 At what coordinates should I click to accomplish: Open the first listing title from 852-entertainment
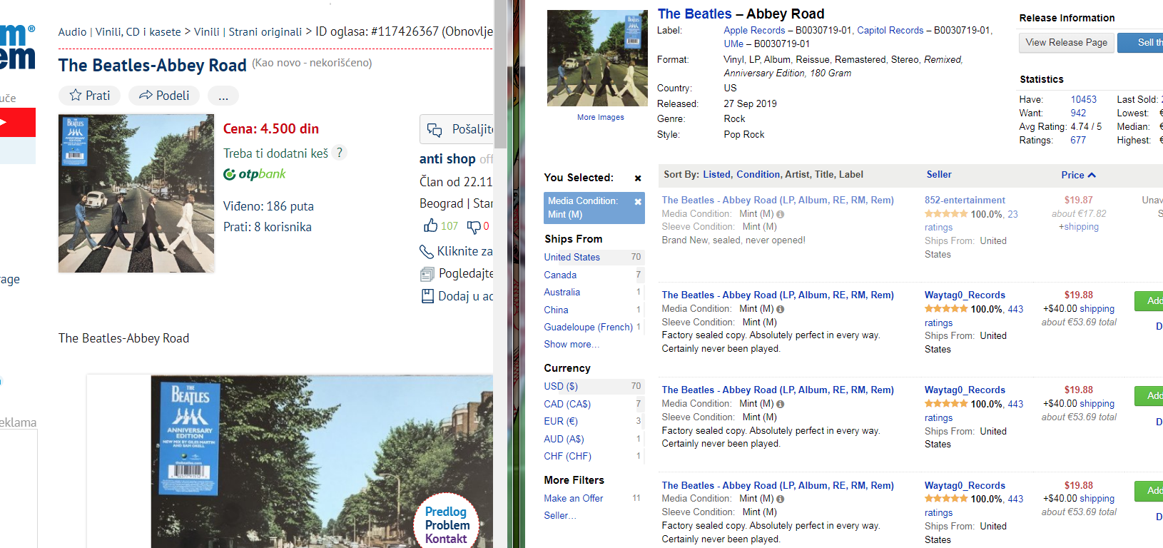point(778,200)
